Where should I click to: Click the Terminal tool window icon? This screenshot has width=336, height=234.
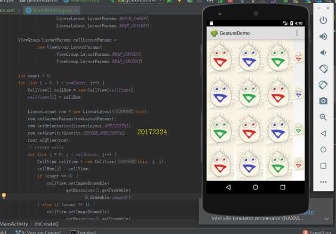point(73,232)
